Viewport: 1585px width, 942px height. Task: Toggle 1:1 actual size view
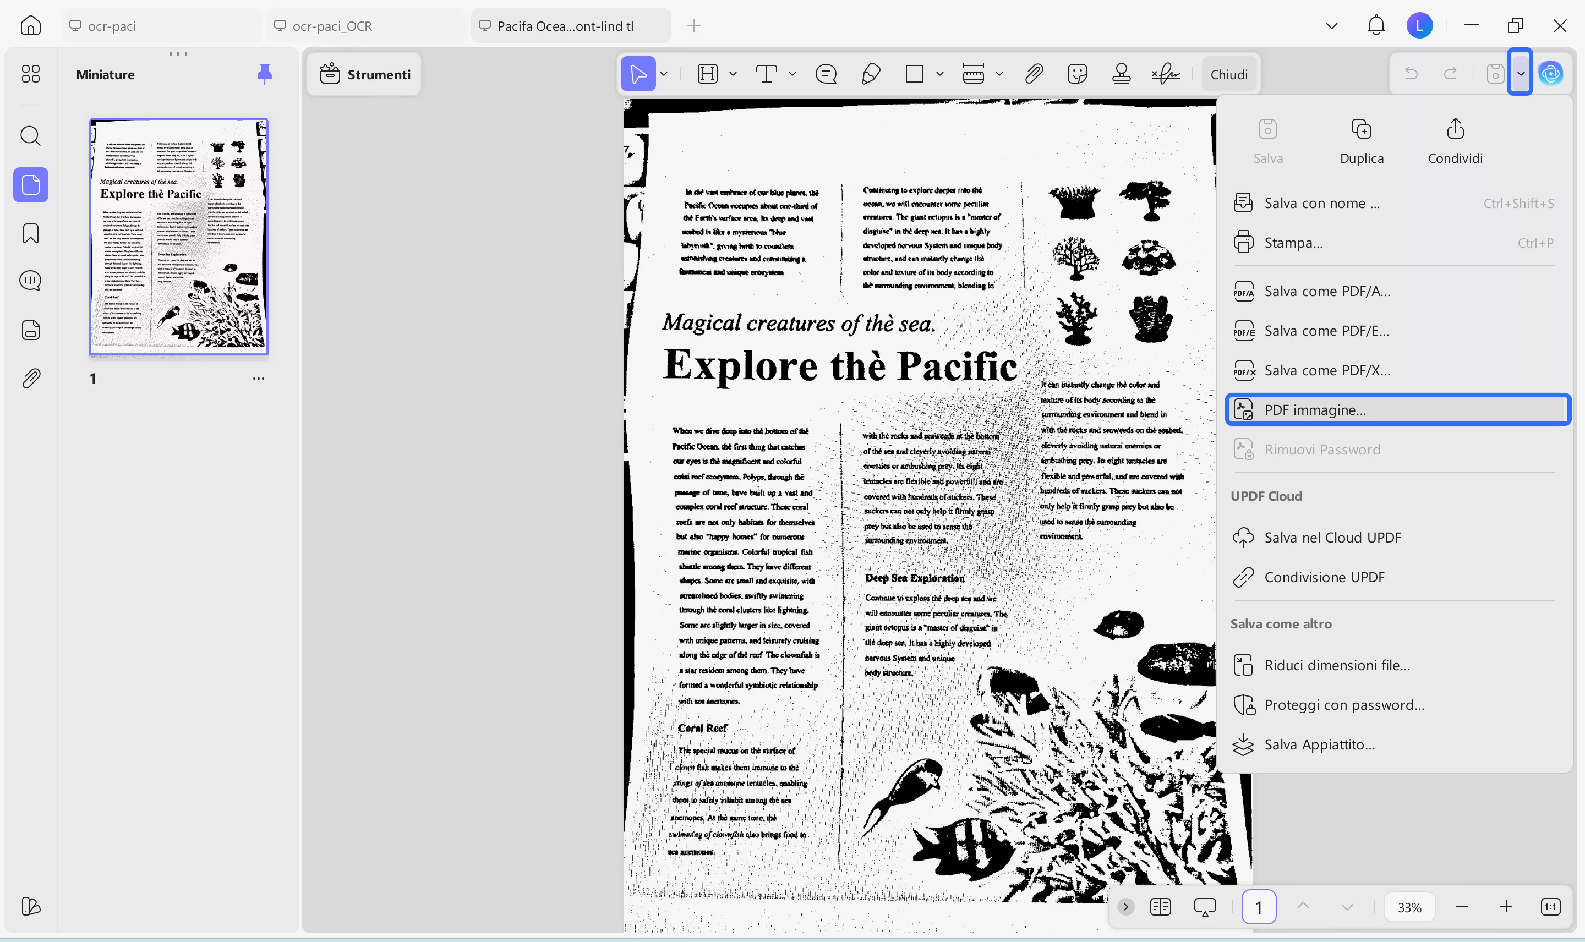(1551, 906)
